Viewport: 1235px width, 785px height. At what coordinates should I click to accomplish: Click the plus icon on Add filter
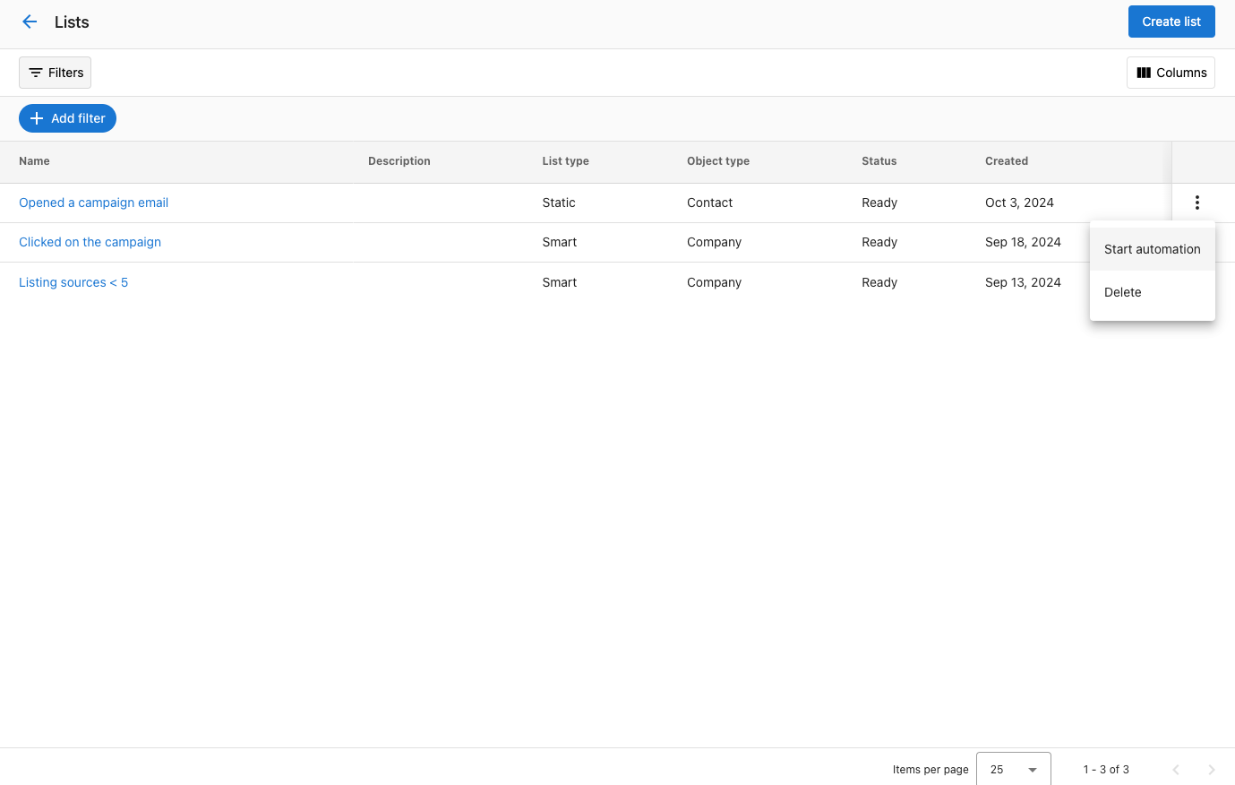(37, 117)
